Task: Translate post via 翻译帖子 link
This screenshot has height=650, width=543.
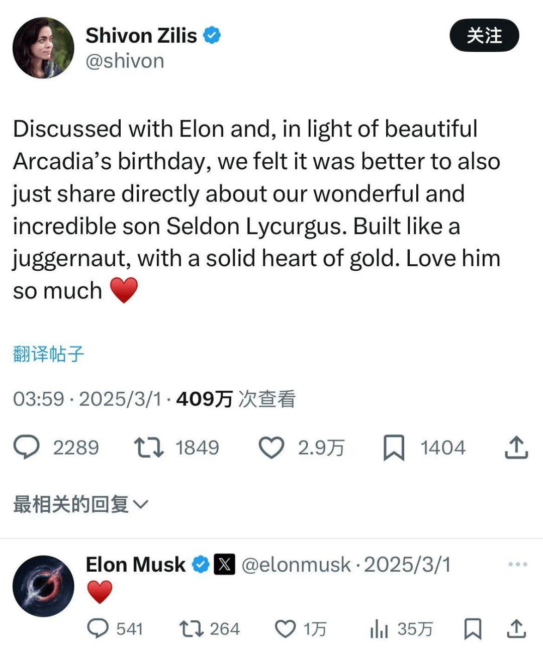Action: (48, 354)
